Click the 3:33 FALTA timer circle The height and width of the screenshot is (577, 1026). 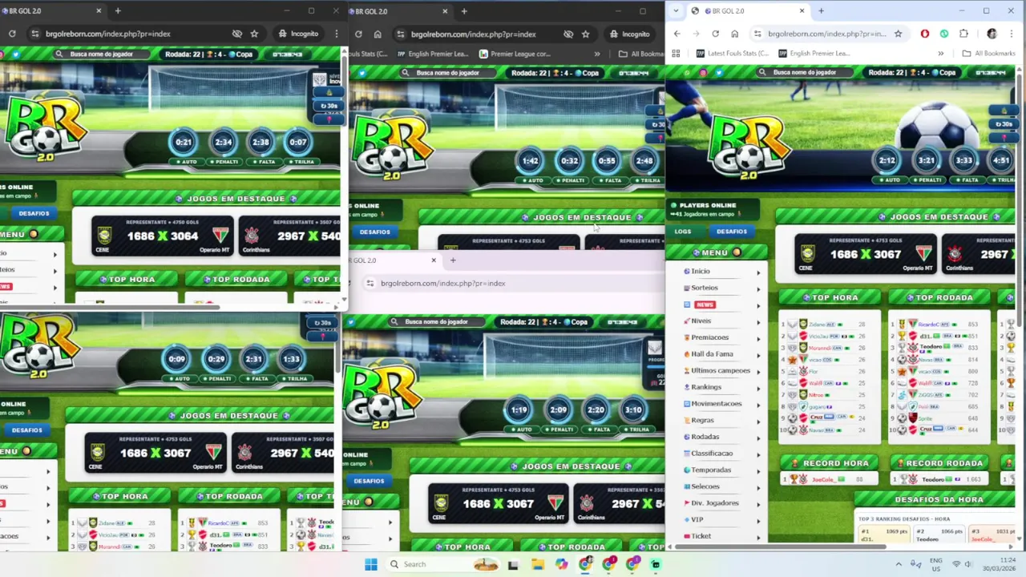click(963, 160)
